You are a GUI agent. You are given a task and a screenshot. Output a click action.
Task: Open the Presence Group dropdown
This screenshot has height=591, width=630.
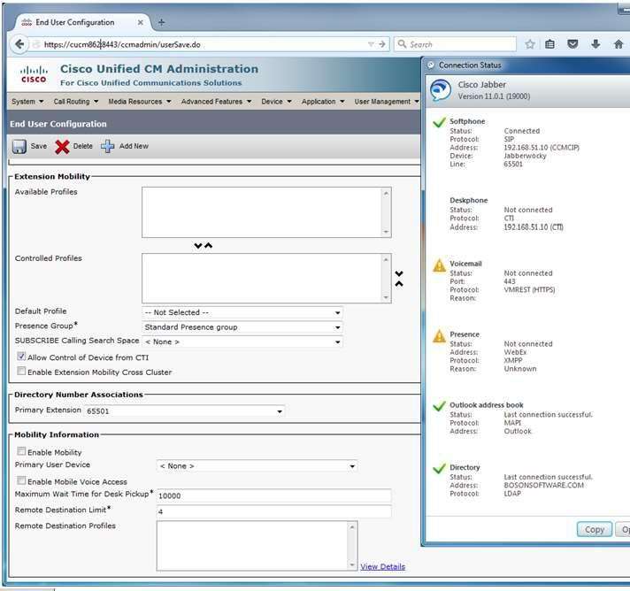click(242, 327)
